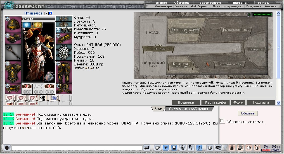Switch to the Системные сообщения tab
284x154 pixels.
(188, 109)
